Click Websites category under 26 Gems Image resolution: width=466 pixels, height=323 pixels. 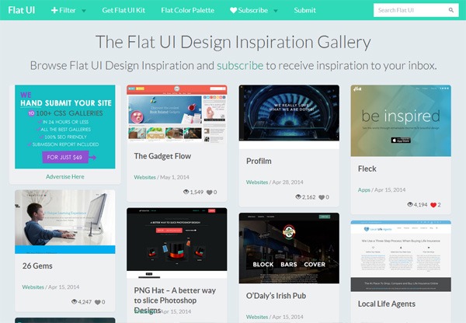[x=33, y=287]
